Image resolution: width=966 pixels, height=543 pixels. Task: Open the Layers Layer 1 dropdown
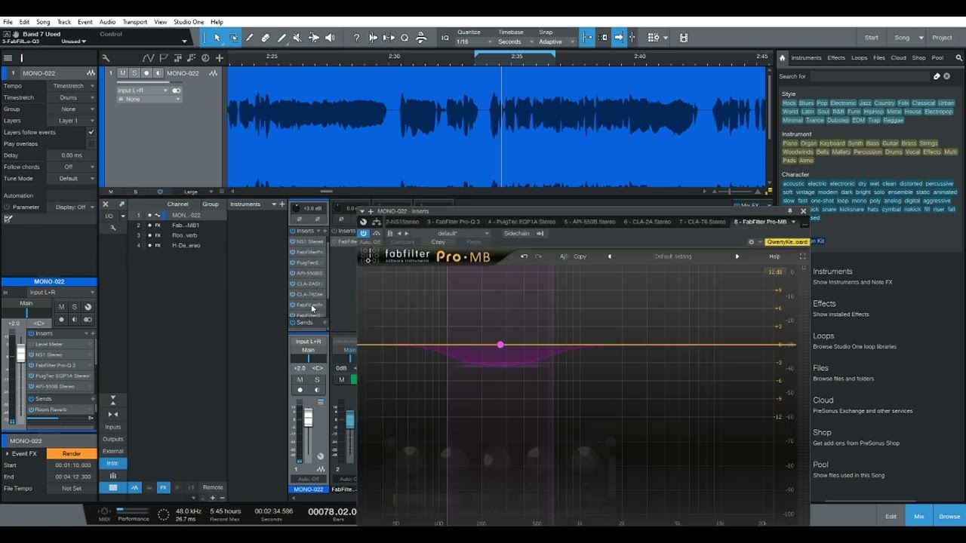(72, 120)
